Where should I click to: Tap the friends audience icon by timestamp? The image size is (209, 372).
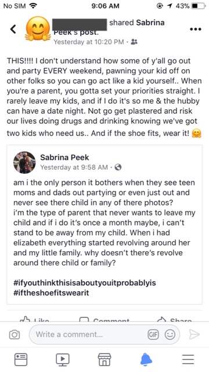click(x=134, y=42)
